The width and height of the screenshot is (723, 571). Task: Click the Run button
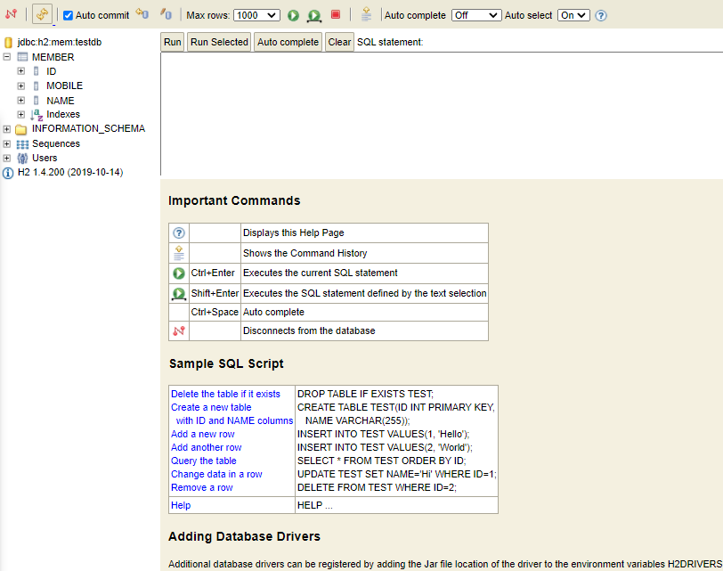173,42
